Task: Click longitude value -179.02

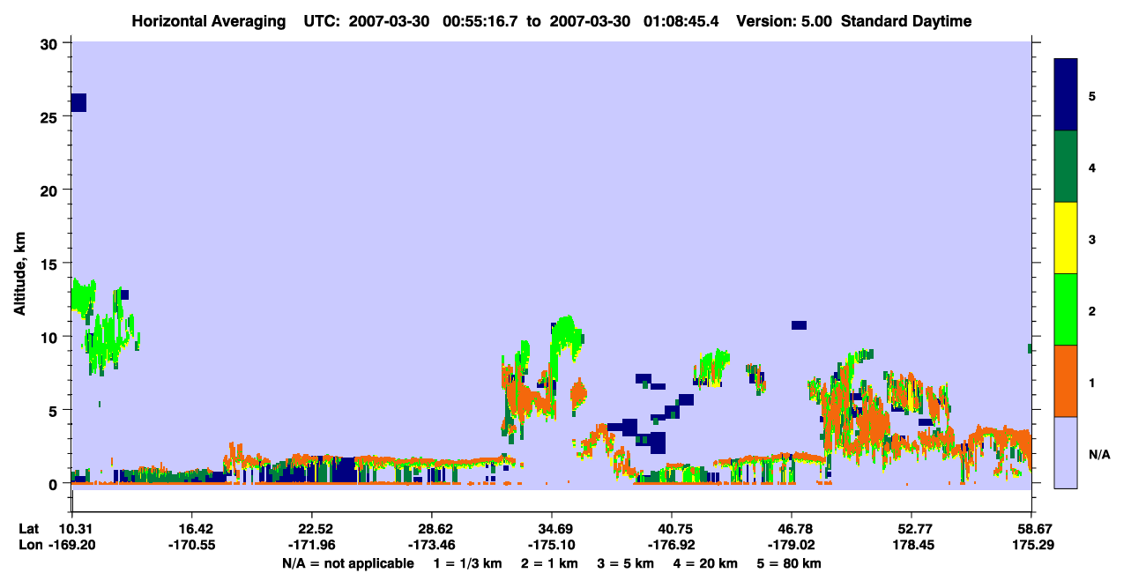Action: 792,546
